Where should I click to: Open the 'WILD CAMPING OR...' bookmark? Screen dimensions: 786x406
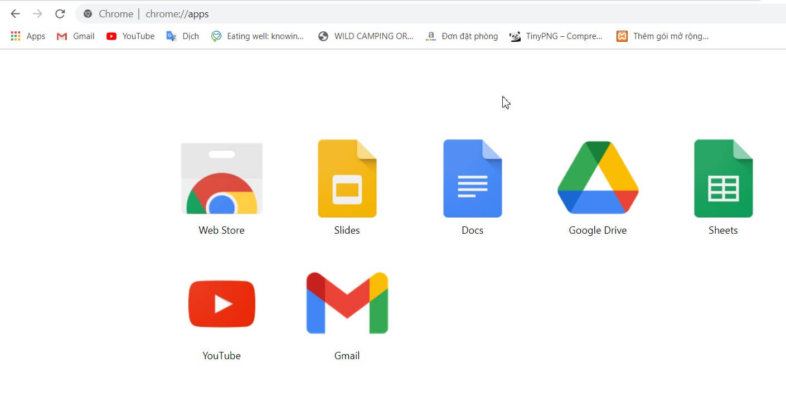coord(366,36)
